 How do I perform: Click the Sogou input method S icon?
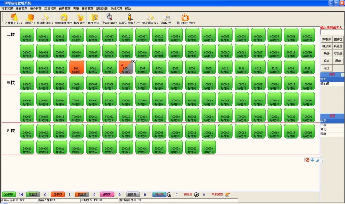point(307,160)
